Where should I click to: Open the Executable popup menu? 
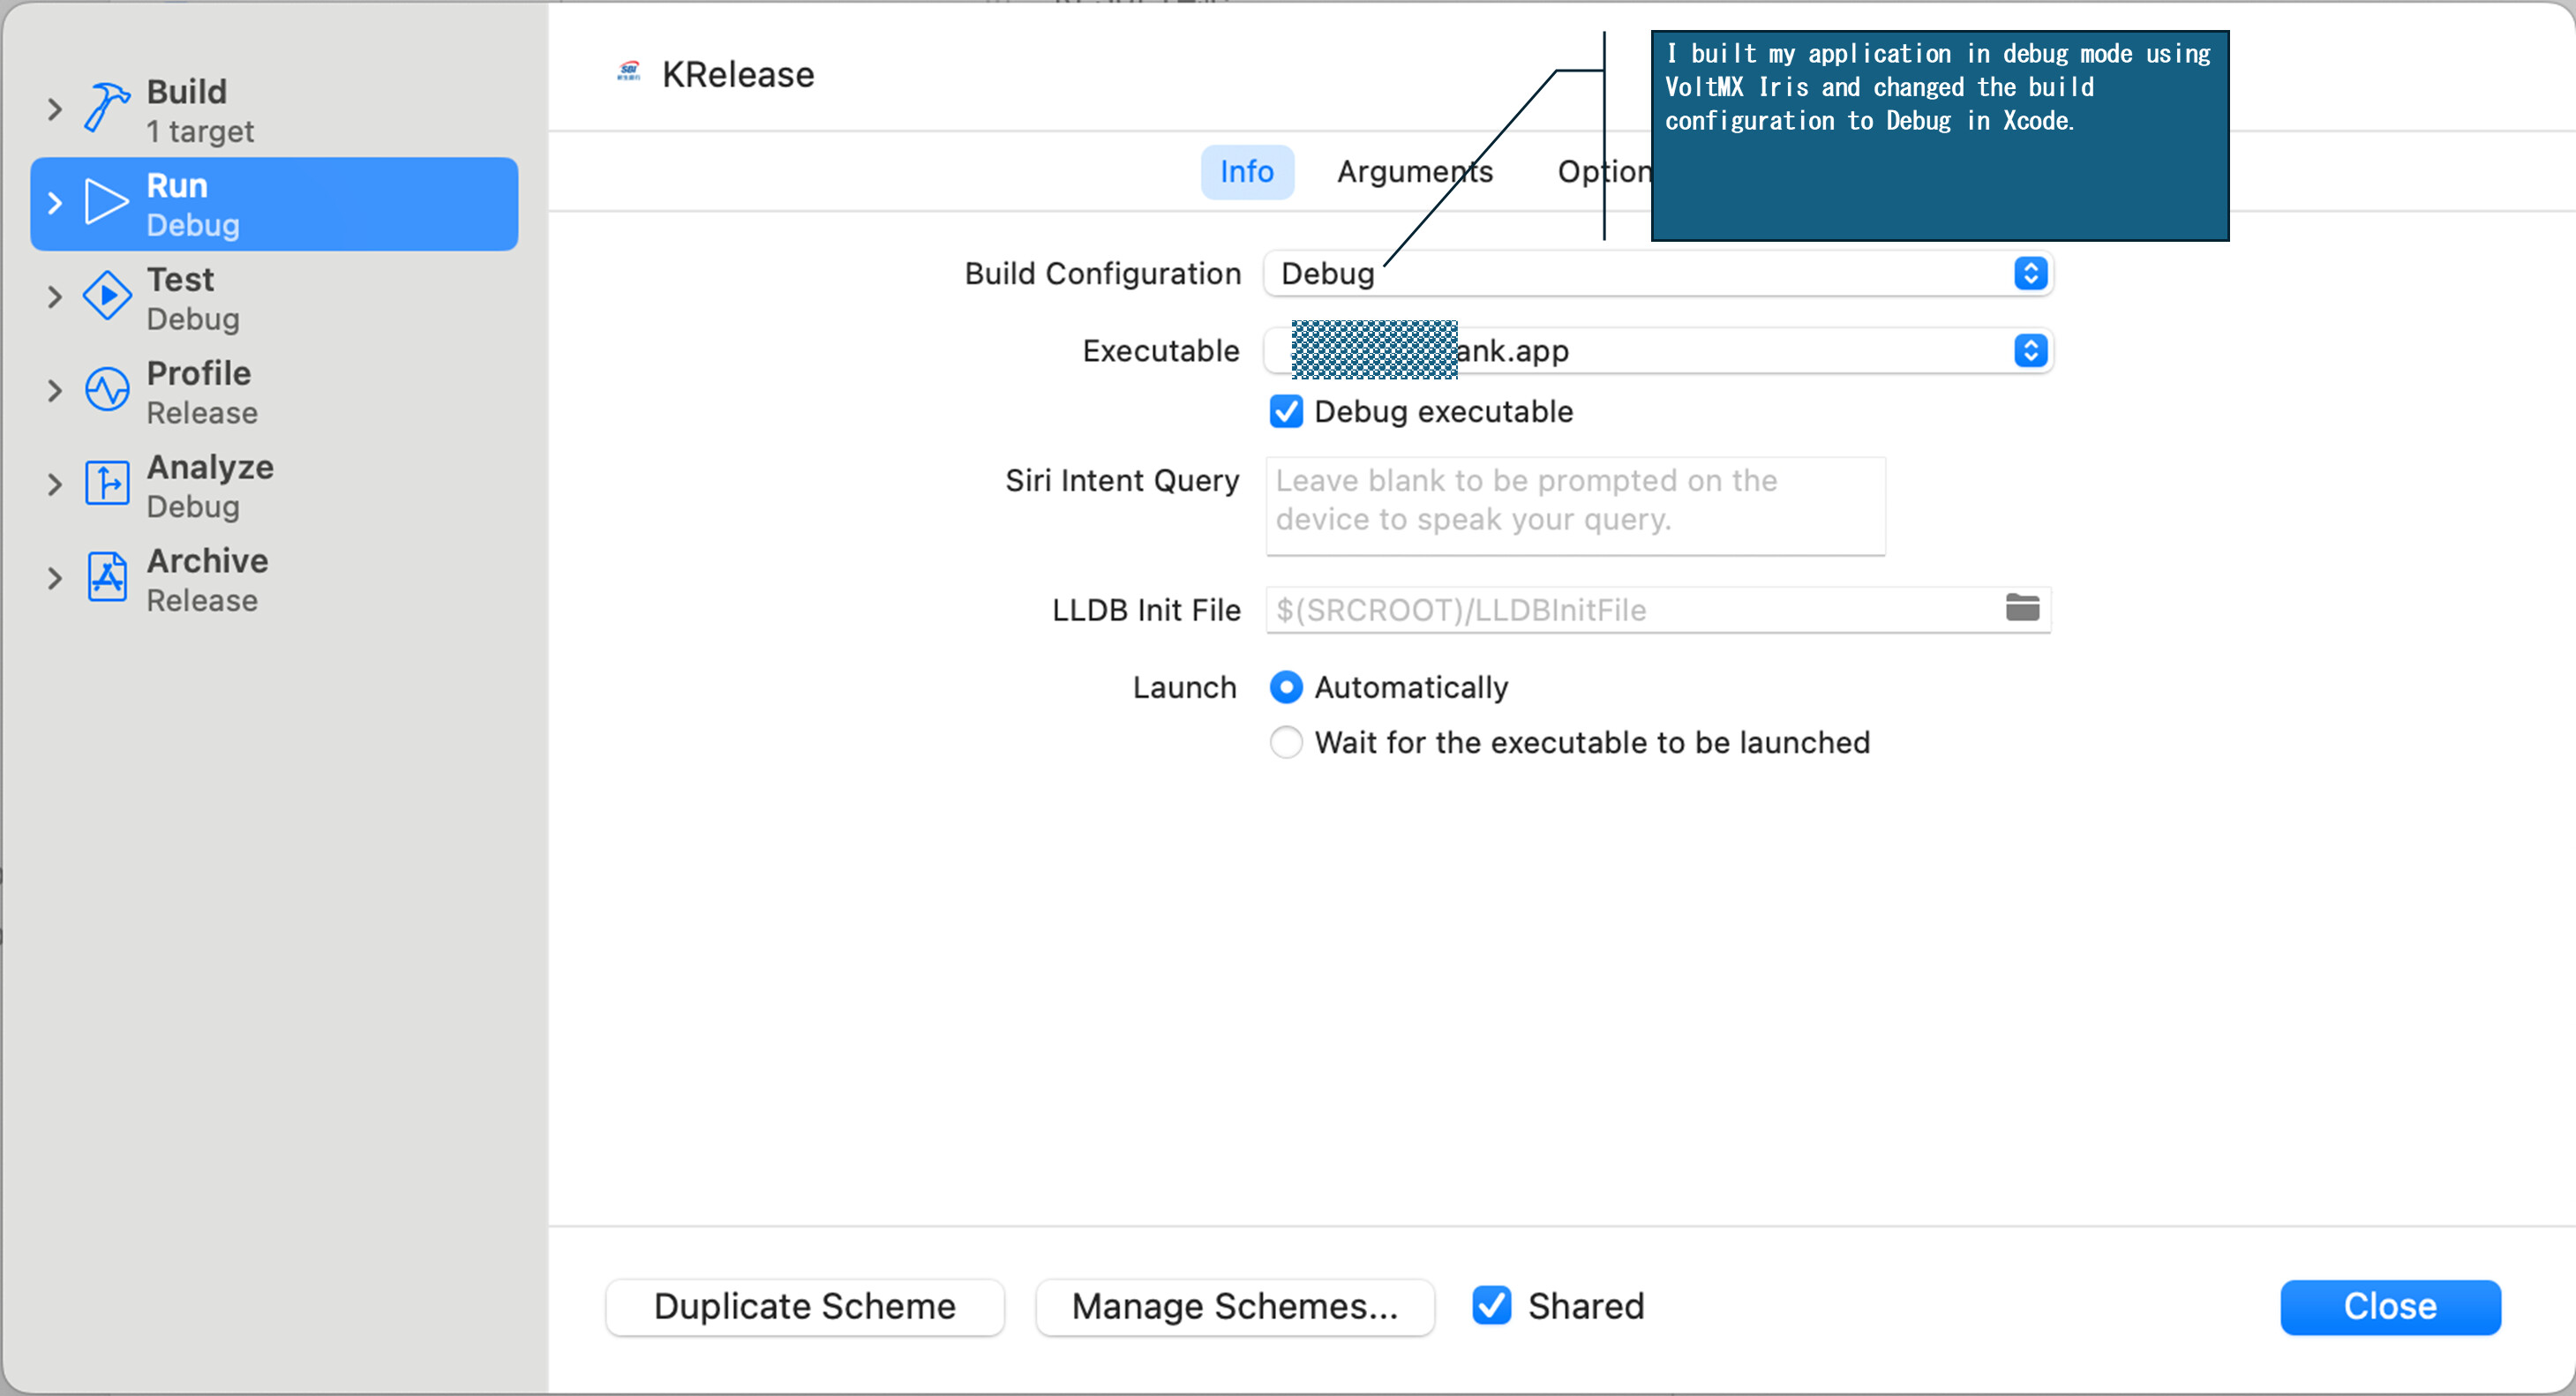[x=1658, y=351]
